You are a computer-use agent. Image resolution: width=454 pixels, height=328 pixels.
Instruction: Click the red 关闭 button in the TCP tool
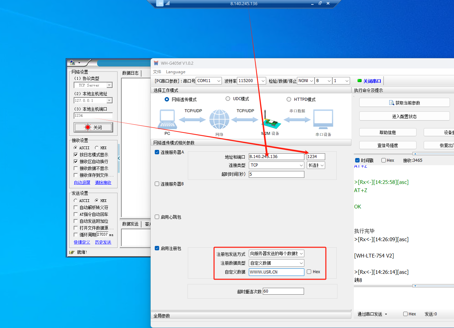[x=93, y=127]
